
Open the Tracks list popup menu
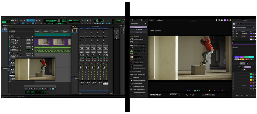[8, 26]
